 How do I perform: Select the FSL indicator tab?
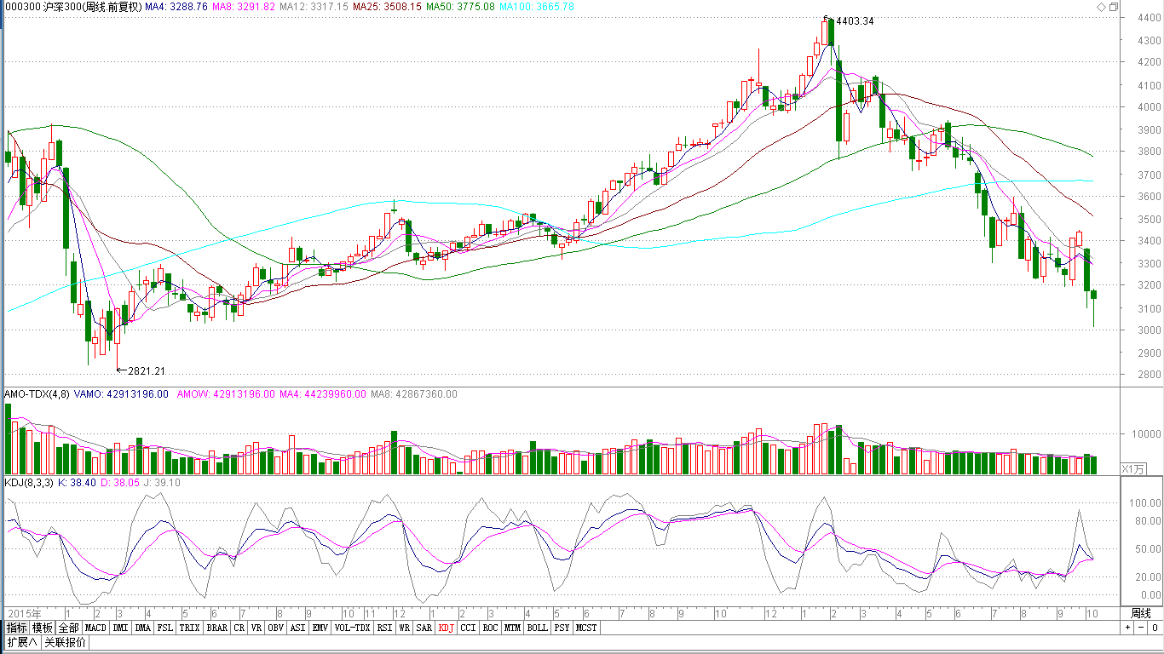[165, 628]
